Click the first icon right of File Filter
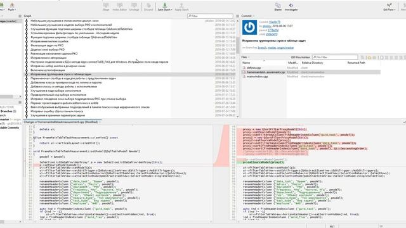 tap(363, 58)
